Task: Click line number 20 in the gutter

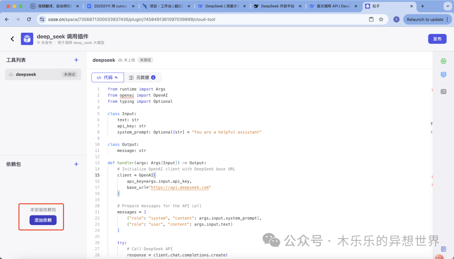Action: coord(97,206)
